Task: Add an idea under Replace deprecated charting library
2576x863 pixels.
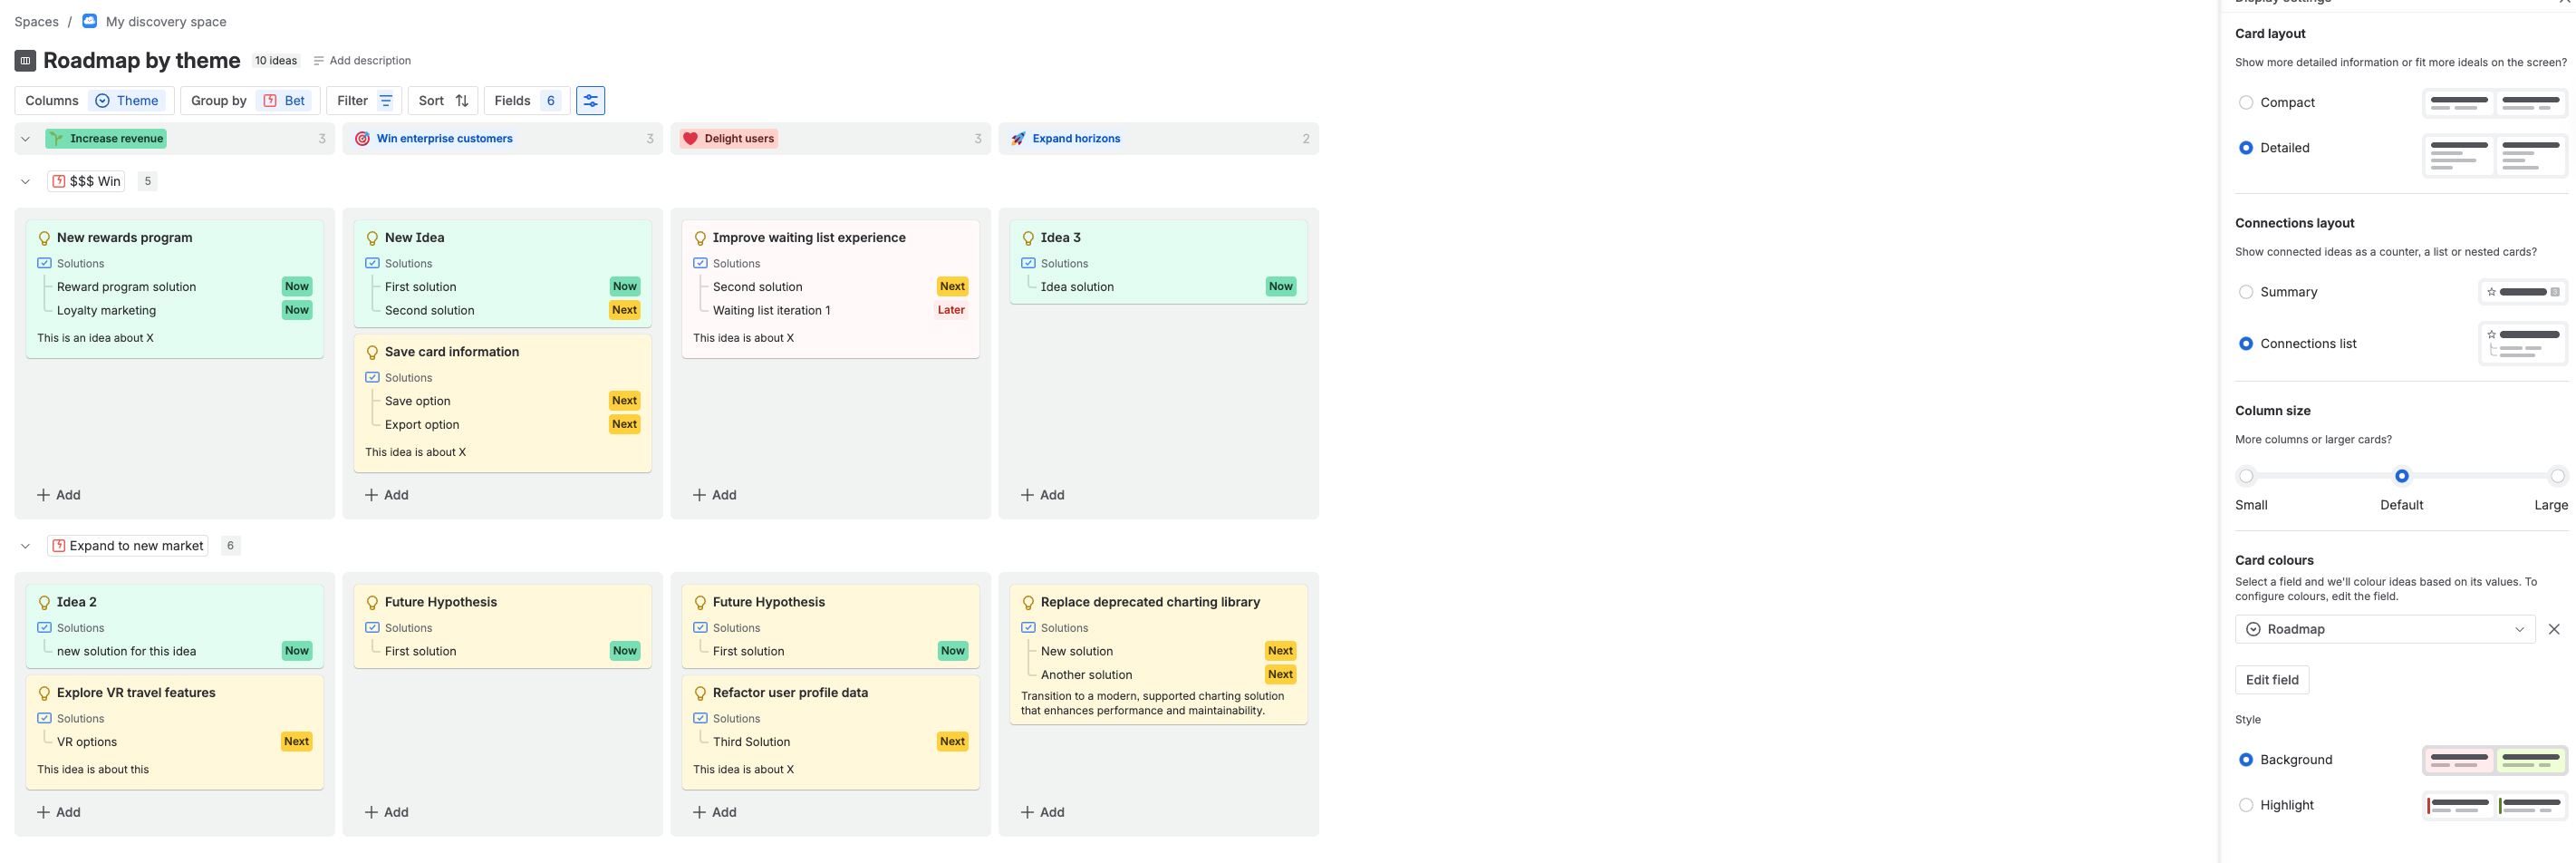Action: 1042,812
